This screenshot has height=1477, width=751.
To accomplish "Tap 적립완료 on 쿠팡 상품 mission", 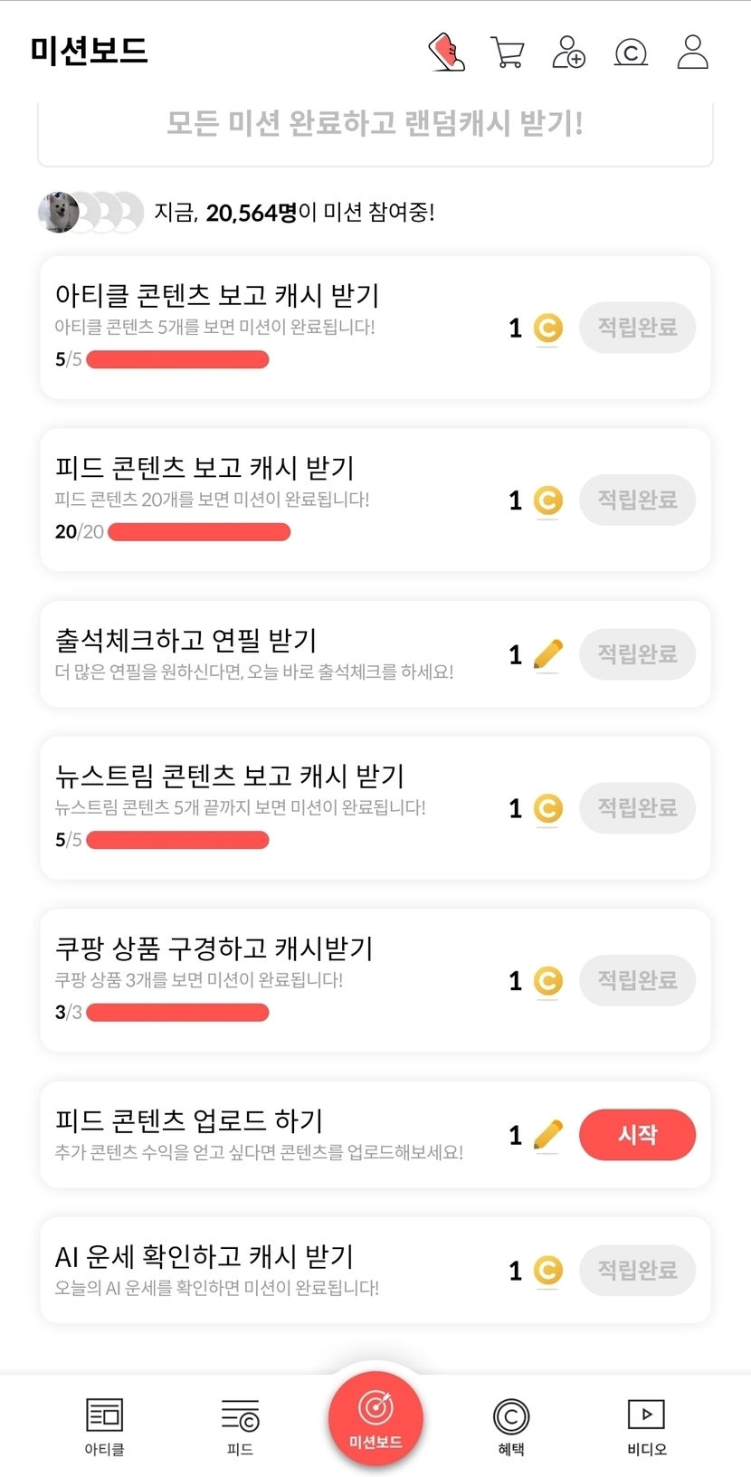I will [637, 980].
